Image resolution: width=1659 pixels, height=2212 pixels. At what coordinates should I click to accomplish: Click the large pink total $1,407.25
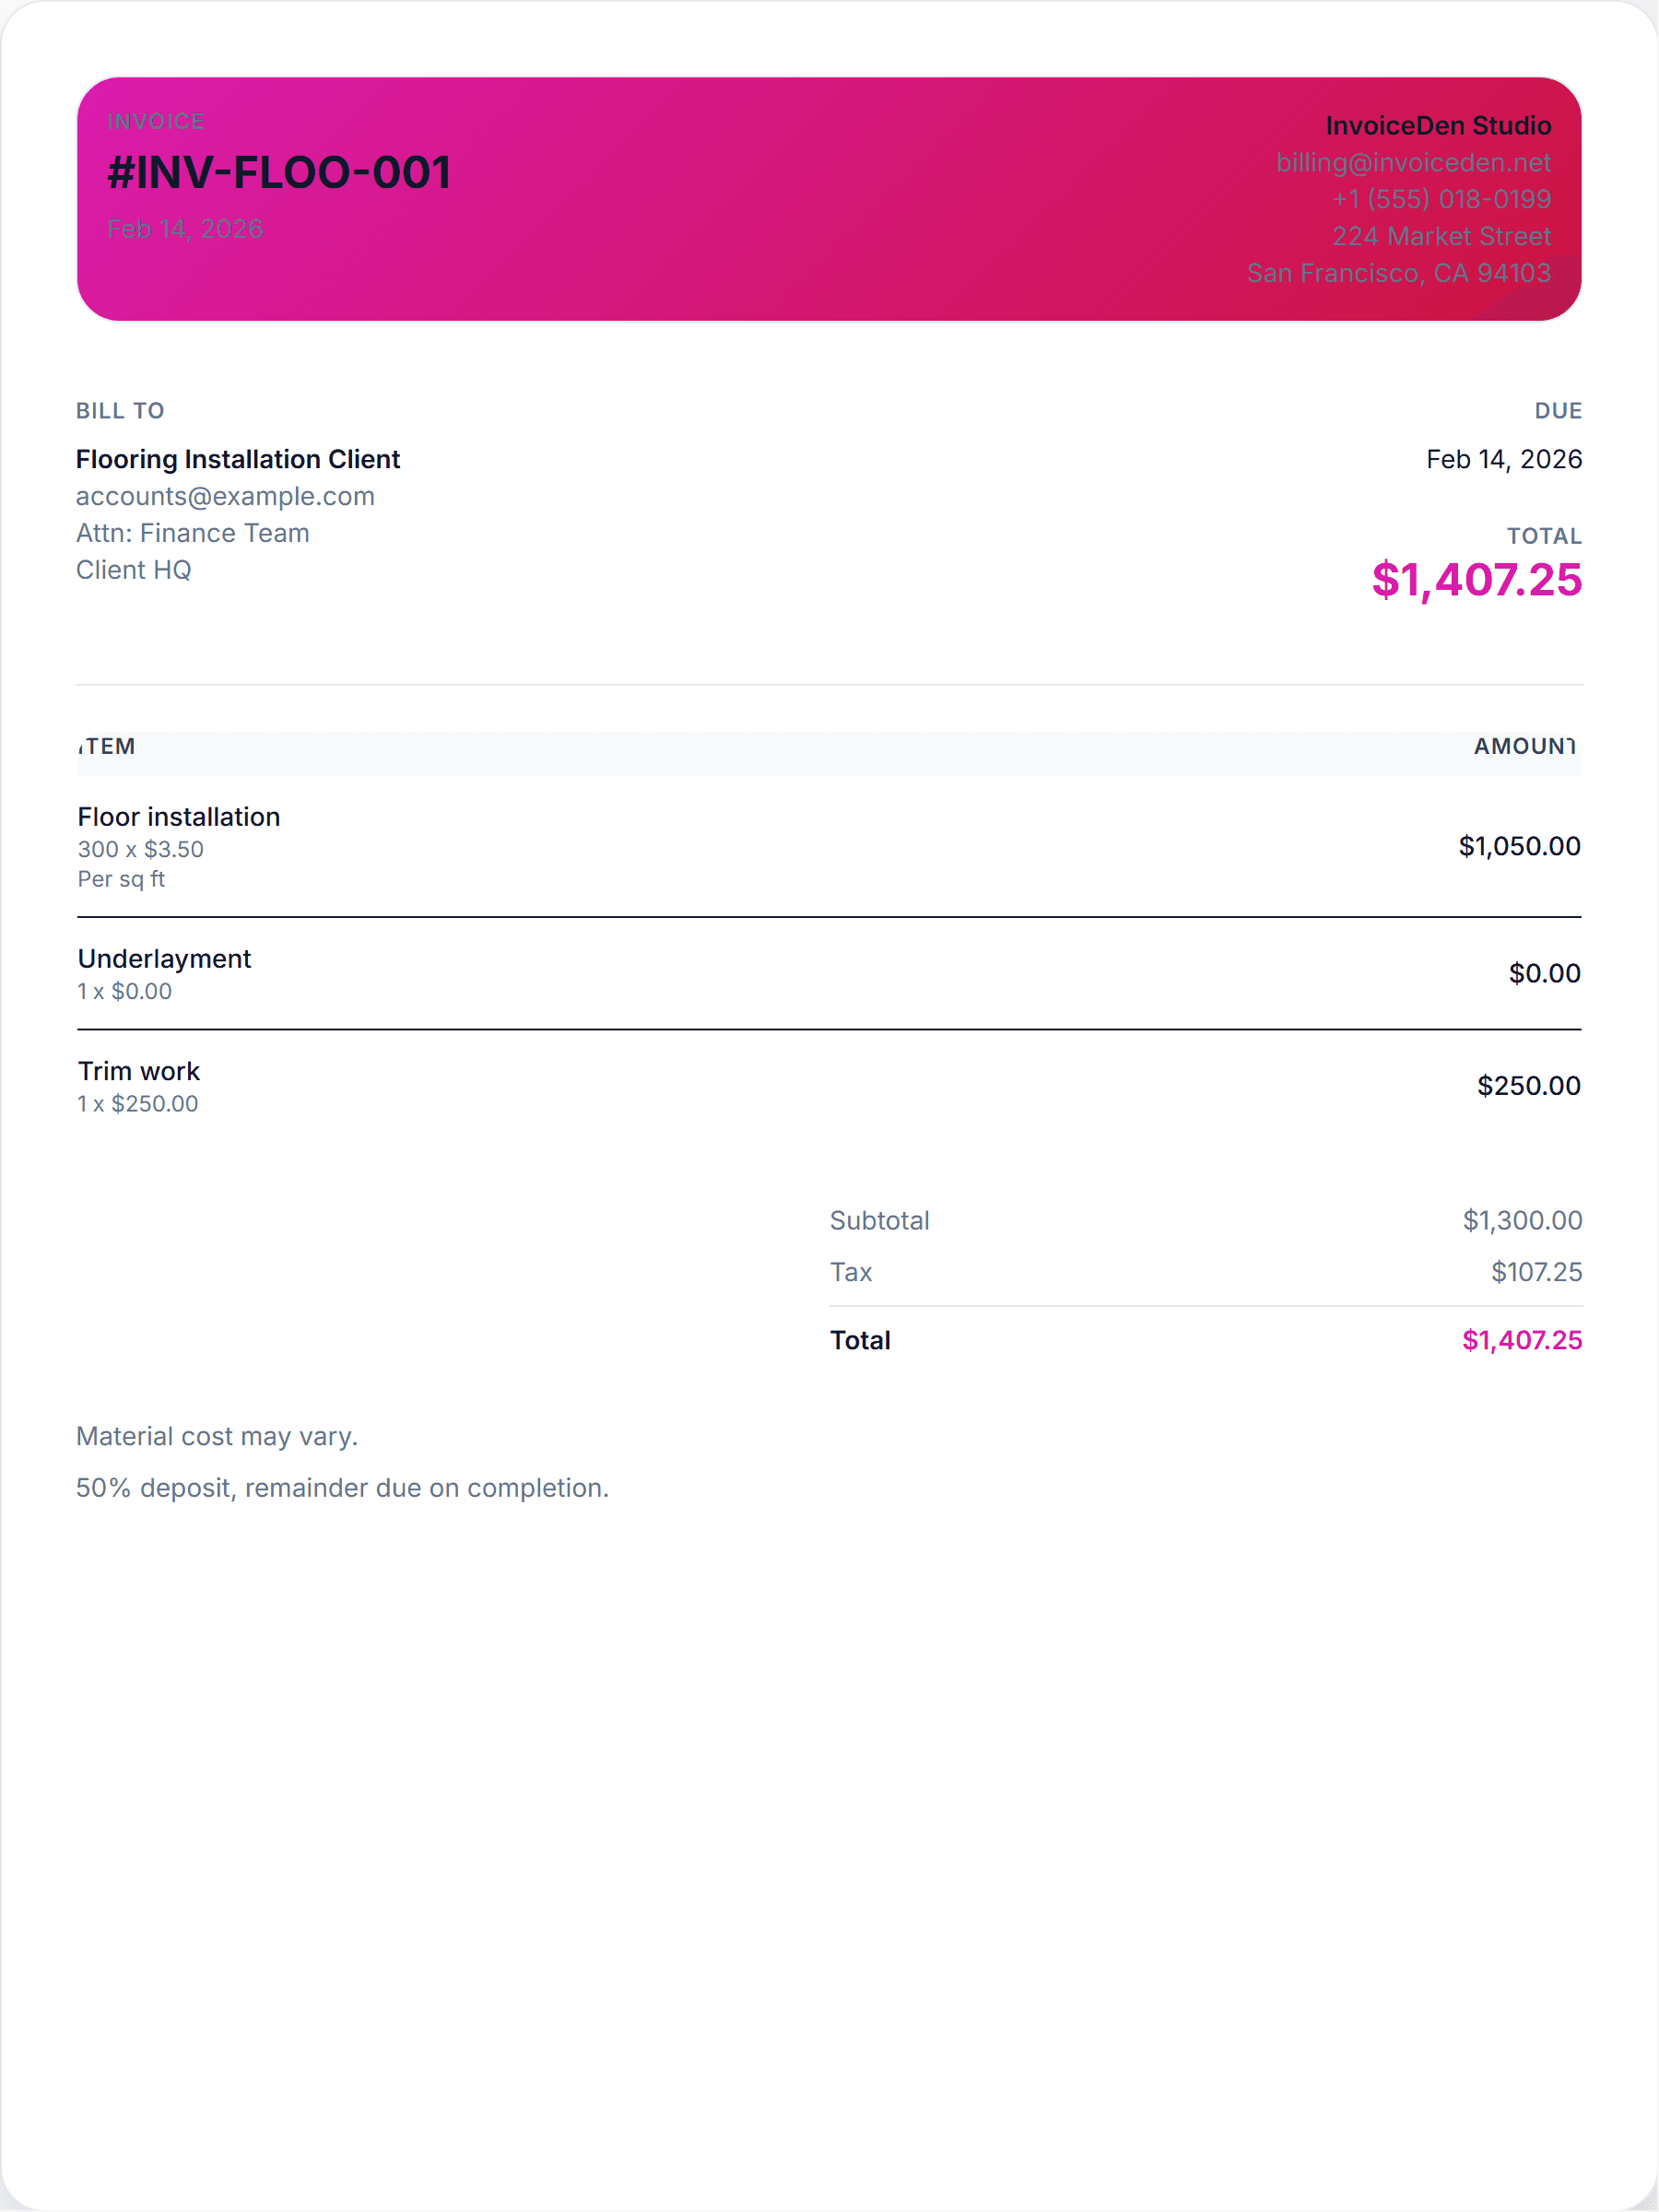[x=1476, y=580]
